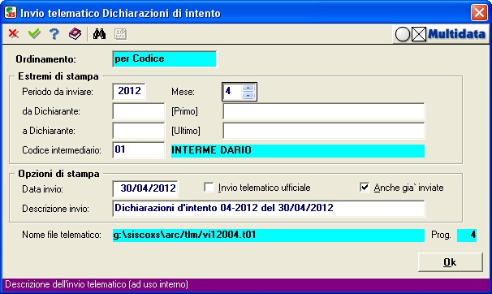This screenshot has width=492, height=294.
Task: Click the a Dichiarante code field
Action: coord(138,131)
